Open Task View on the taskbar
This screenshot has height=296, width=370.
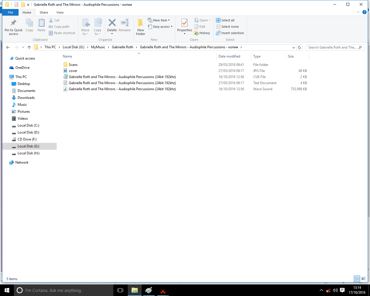pos(120,290)
